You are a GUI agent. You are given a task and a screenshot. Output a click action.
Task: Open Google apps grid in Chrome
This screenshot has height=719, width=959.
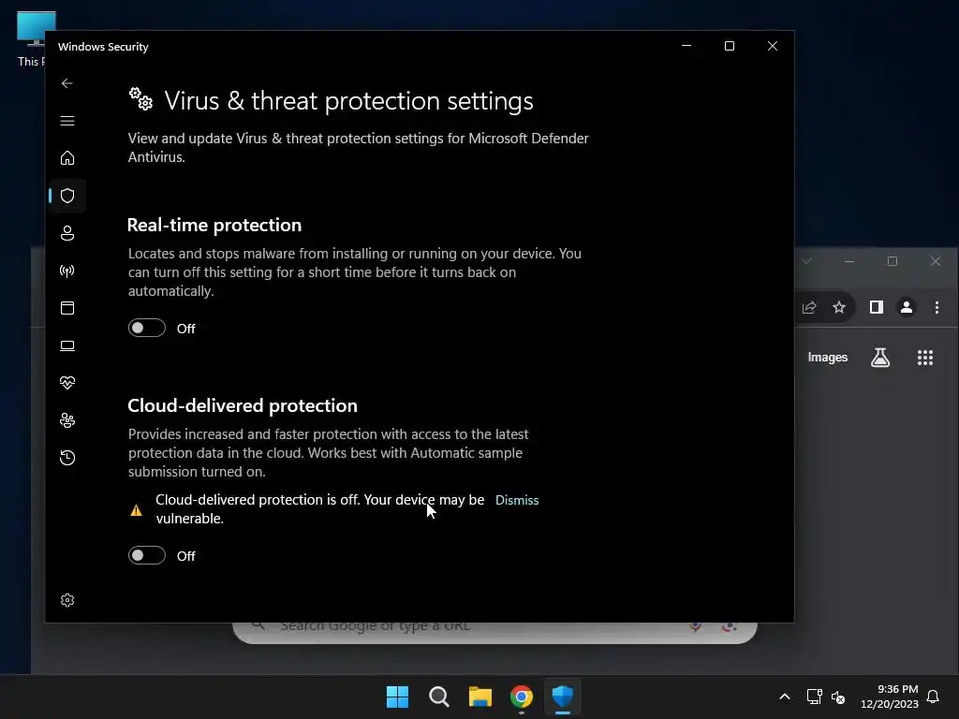925,357
